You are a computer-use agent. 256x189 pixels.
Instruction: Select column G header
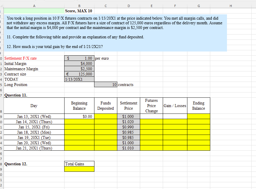click(199, 6)
